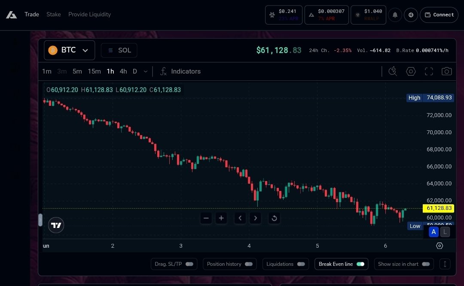This screenshot has width=464, height=286.
Task: Click the TradingView logo
Action: [56, 225]
